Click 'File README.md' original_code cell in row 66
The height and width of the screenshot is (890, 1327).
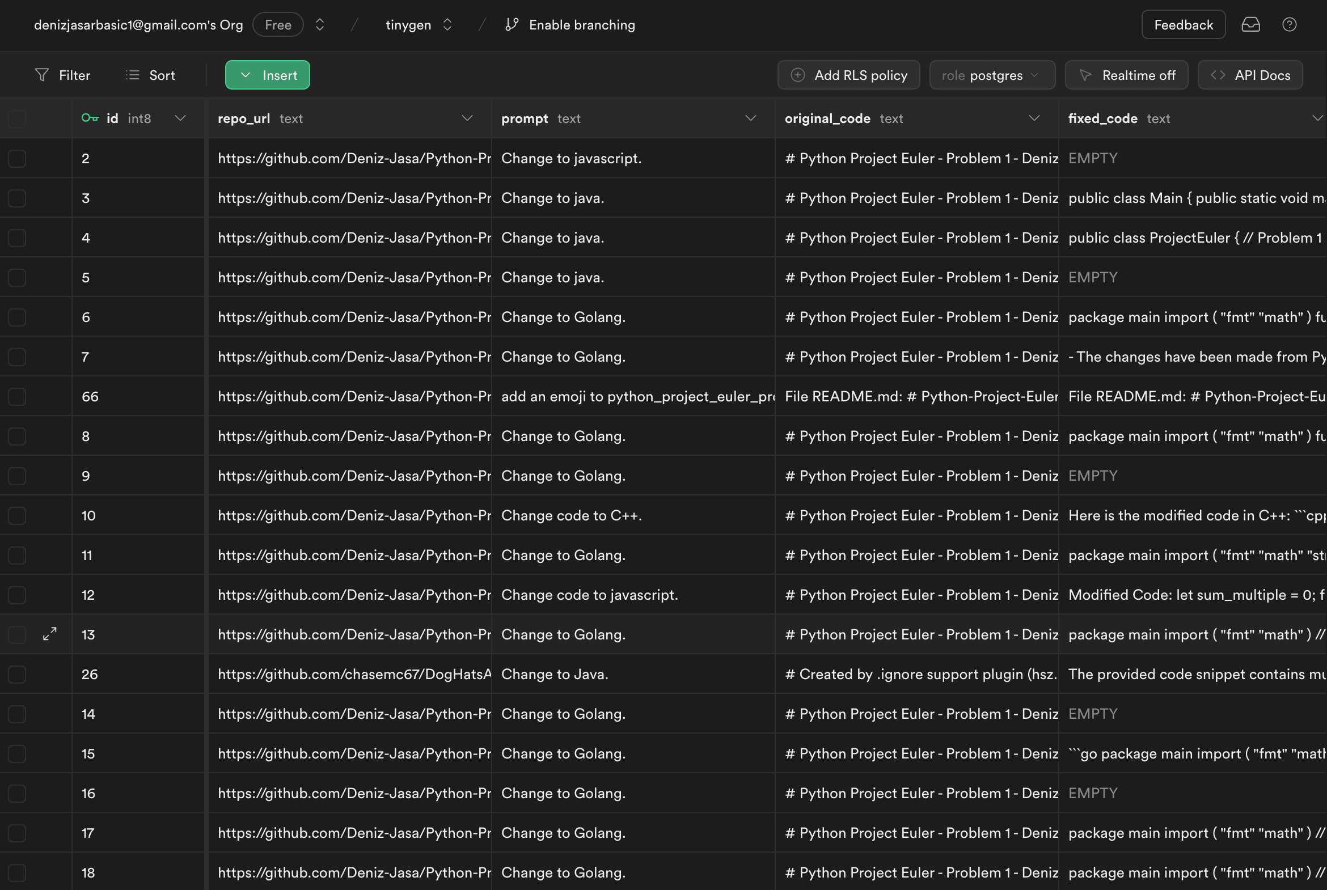point(916,396)
